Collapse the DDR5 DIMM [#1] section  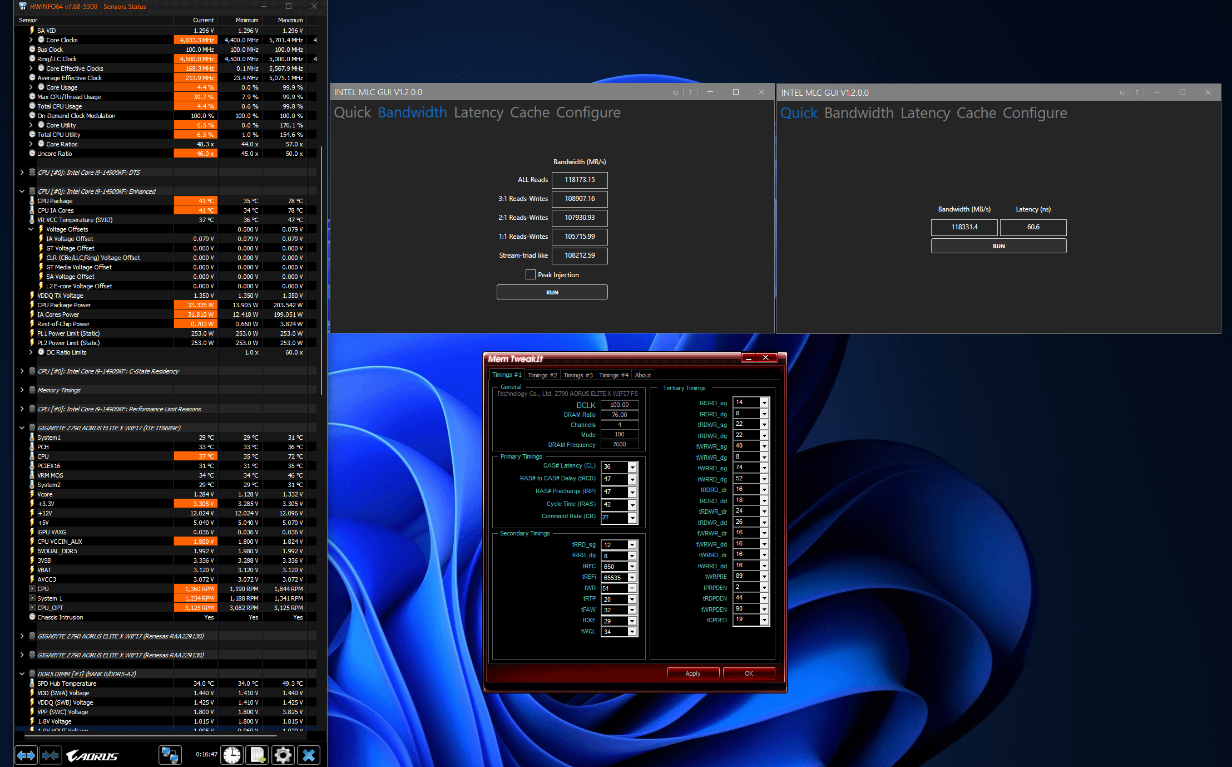tap(22, 674)
